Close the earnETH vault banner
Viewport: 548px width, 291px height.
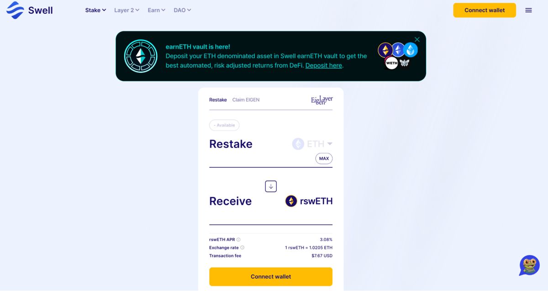[417, 39]
